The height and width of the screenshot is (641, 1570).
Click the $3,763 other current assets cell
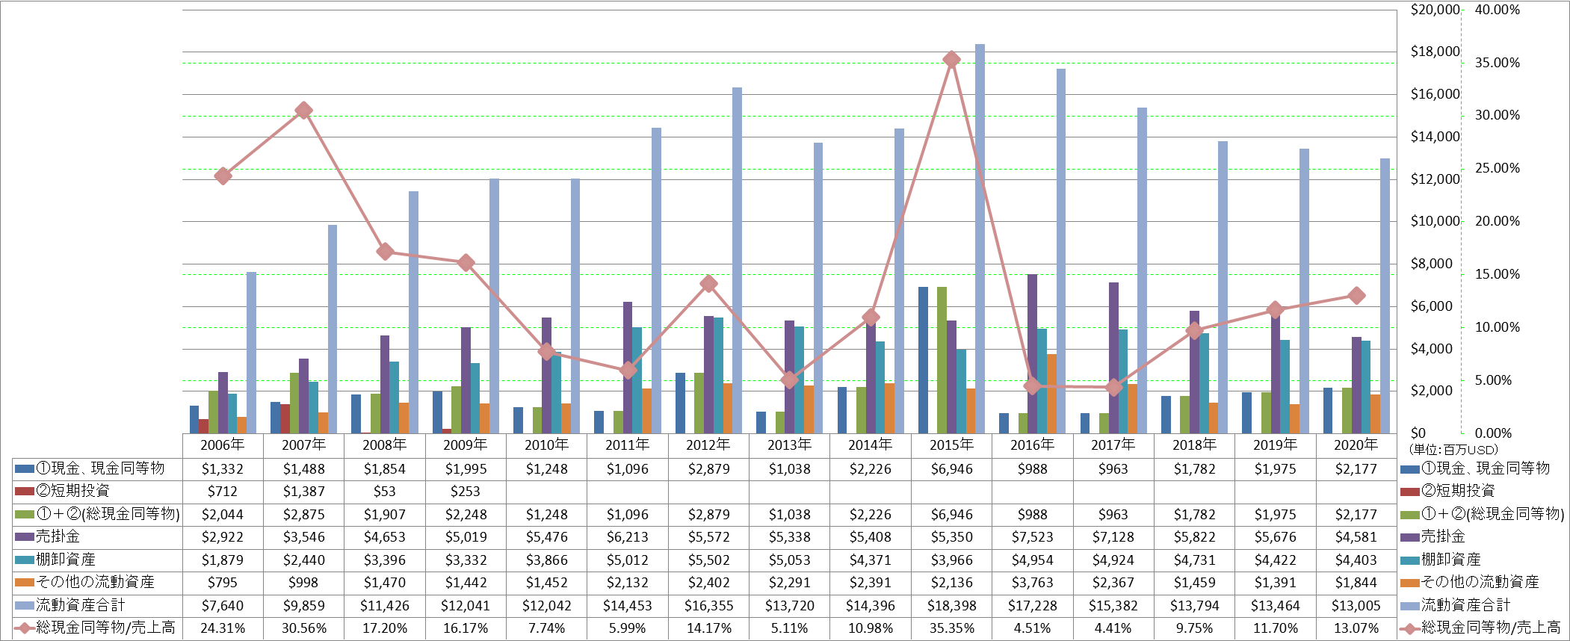1032,583
